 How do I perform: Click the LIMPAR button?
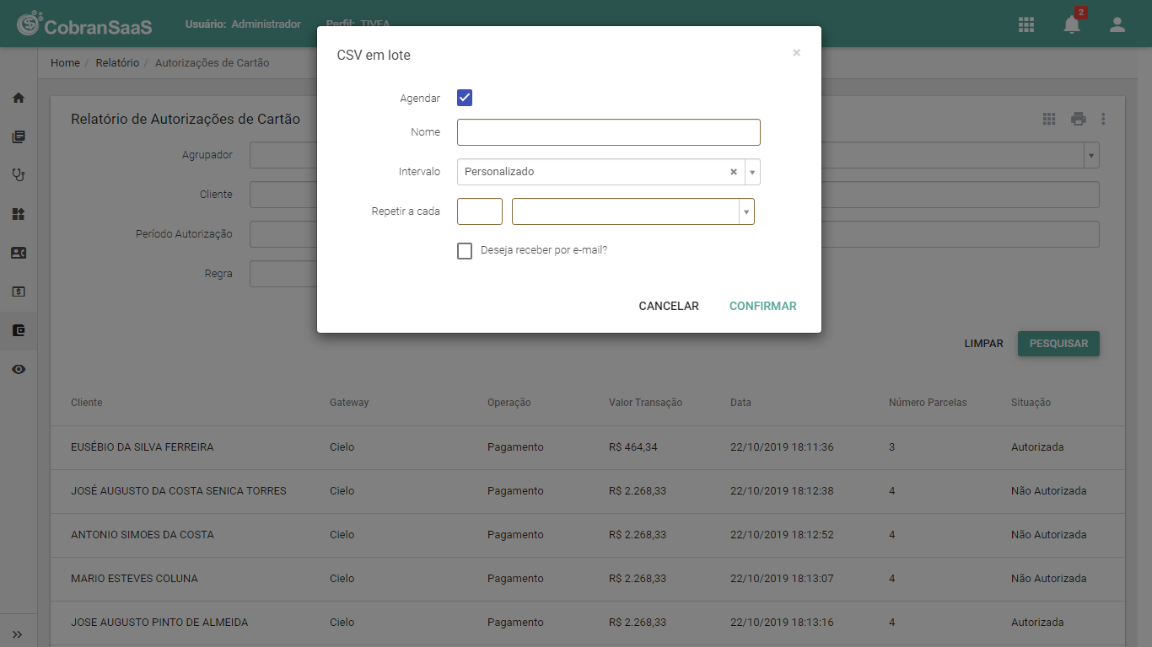pos(984,344)
